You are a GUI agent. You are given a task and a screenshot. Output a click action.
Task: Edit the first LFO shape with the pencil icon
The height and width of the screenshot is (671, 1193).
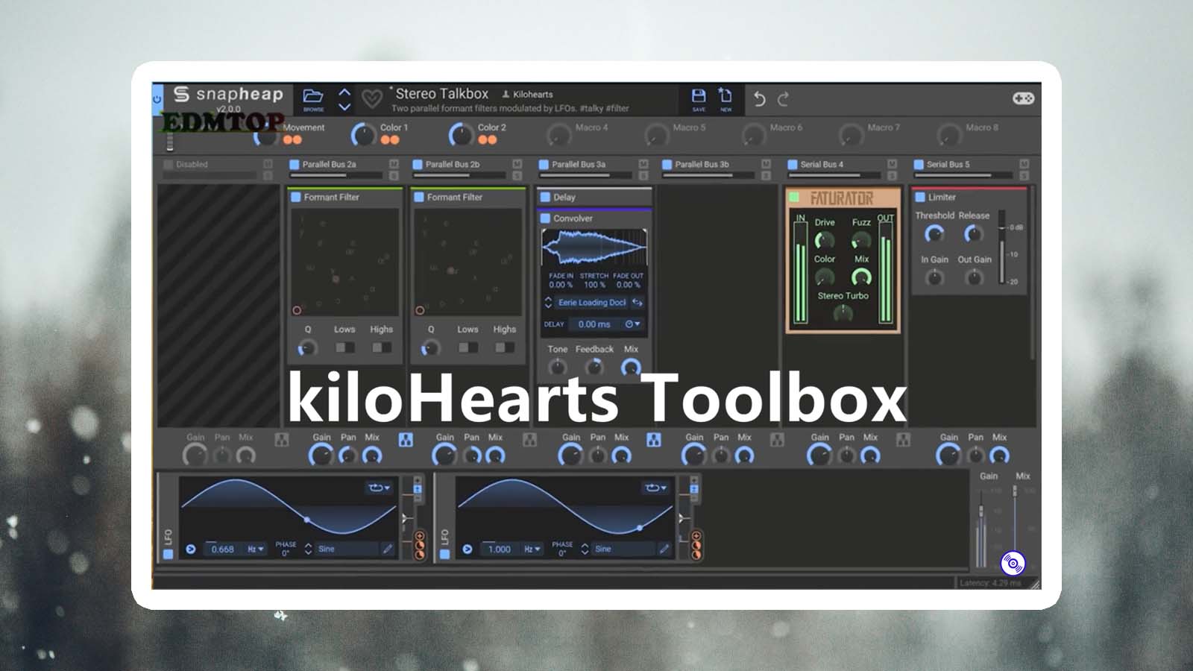click(387, 549)
